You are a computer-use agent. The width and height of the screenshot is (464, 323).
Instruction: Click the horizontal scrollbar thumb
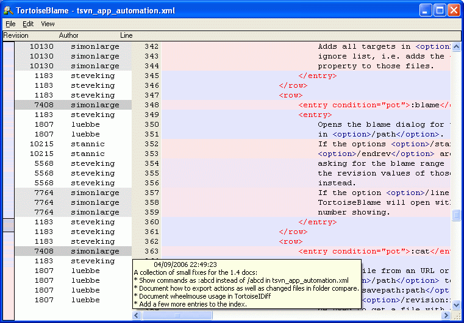tap(177, 315)
